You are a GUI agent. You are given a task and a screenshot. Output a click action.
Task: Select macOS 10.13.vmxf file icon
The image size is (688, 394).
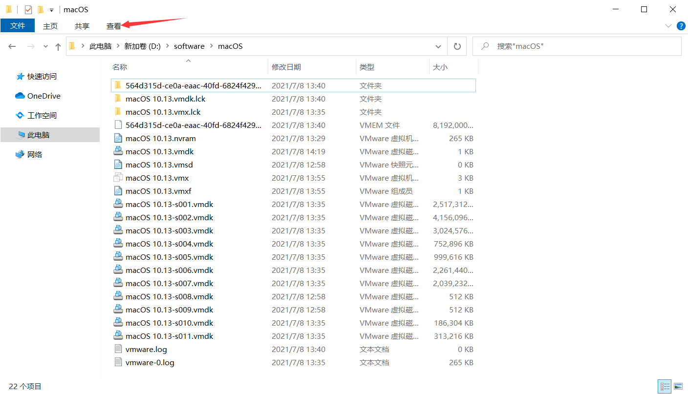(118, 191)
